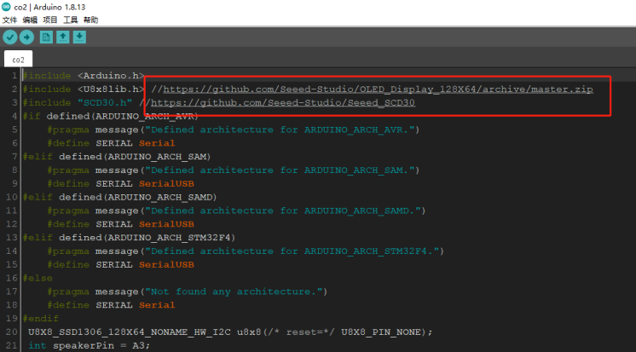
Task: Click U8X8_PIN_NONE argument on line 20
Action: (380, 332)
